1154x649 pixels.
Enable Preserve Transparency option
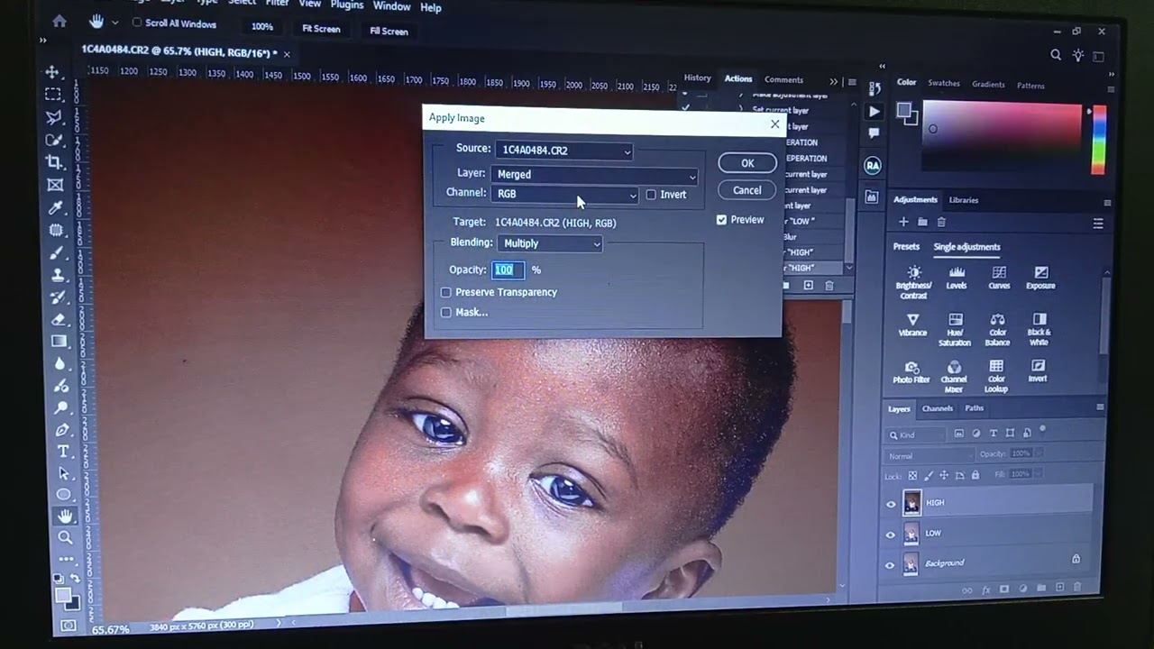[x=446, y=292]
